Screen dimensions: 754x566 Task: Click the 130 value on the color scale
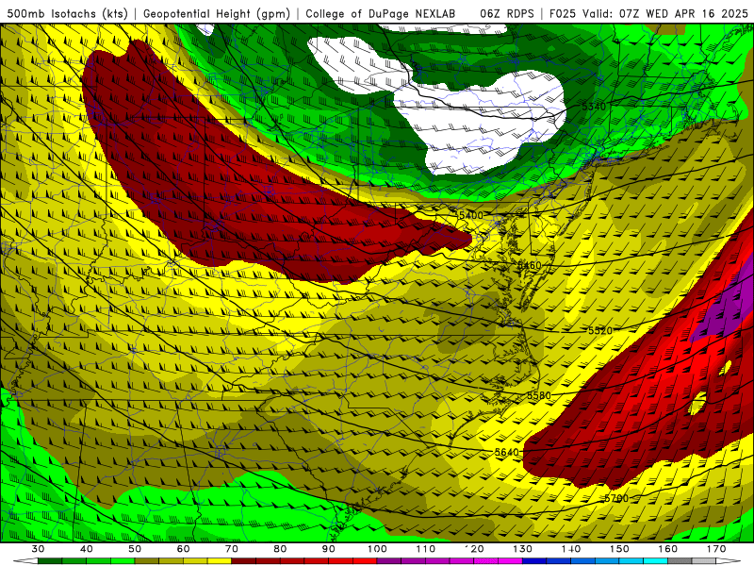coord(523,549)
